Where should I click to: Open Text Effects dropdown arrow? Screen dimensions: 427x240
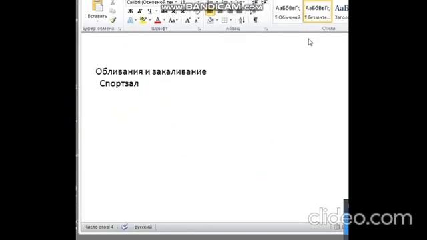(x=135, y=21)
